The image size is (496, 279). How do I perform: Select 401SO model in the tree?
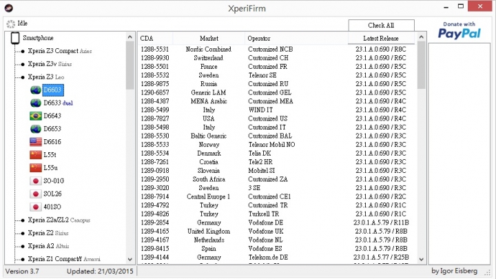(52, 207)
